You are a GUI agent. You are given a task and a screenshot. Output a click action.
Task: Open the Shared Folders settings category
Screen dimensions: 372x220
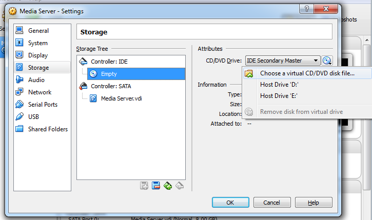pyautogui.click(x=42, y=129)
